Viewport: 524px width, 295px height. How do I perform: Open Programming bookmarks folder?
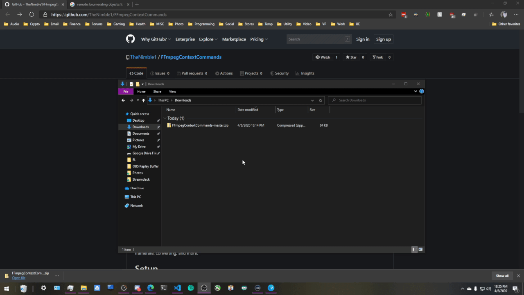pyautogui.click(x=201, y=24)
